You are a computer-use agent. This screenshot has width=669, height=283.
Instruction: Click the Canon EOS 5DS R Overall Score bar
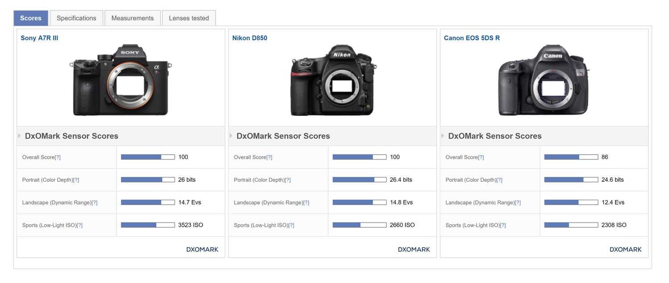tap(571, 157)
